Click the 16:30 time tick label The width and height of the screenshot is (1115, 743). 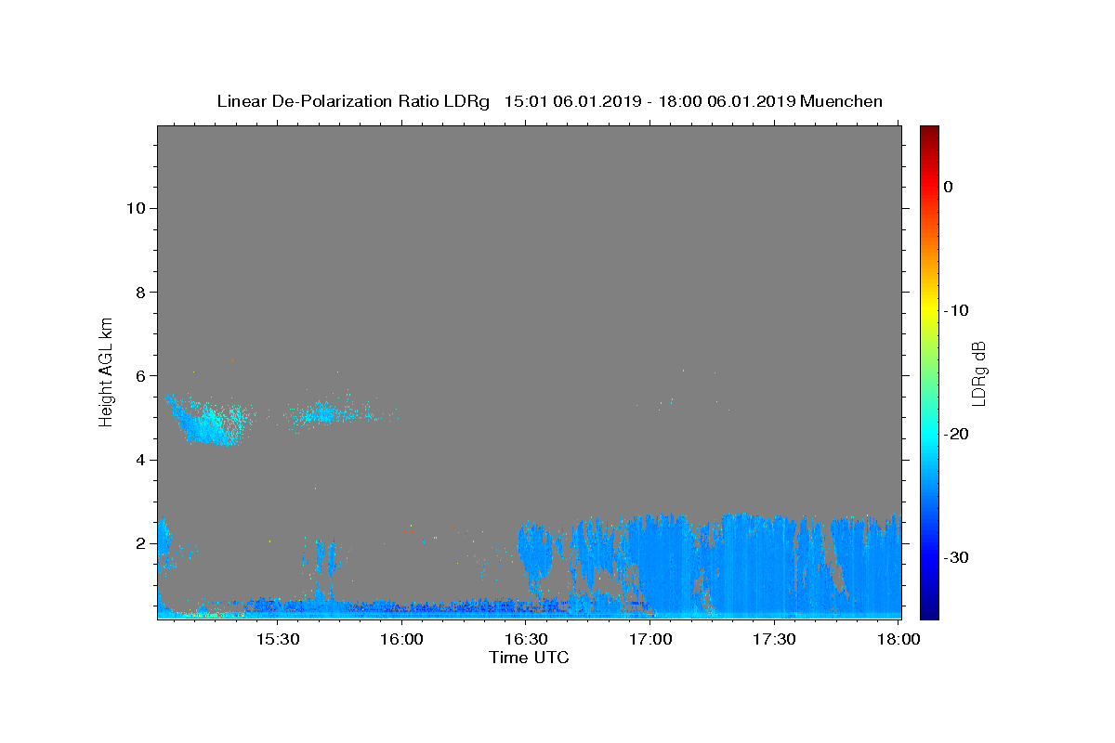tap(526, 640)
